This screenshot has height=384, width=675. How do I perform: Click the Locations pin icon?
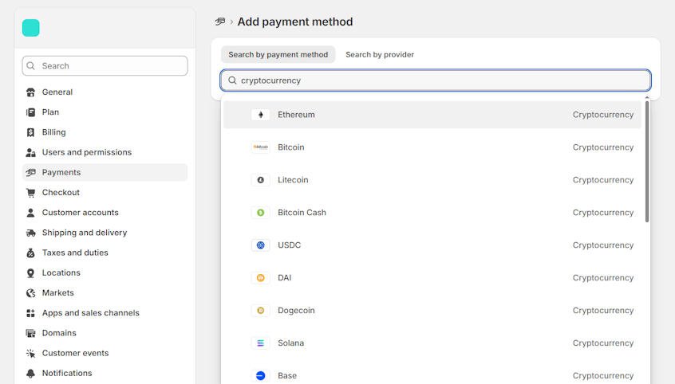coord(30,273)
